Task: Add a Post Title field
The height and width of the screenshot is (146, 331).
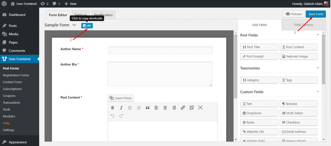Action: point(259,47)
